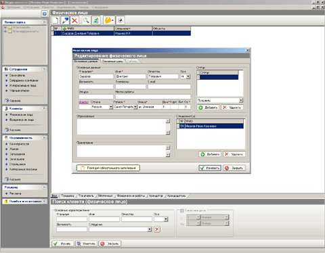The image size is (325, 253).
Task: Toggle the checkbox in the search date group
Action: [182, 210]
